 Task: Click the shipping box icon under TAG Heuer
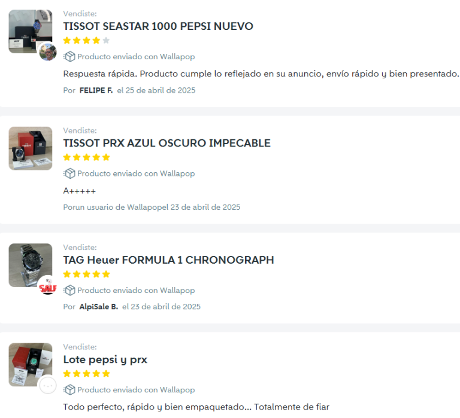pyautogui.click(x=69, y=290)
